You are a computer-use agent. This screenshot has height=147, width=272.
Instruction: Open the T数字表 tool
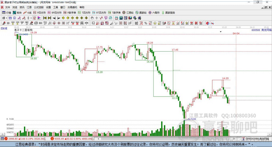tap(114, 13)
